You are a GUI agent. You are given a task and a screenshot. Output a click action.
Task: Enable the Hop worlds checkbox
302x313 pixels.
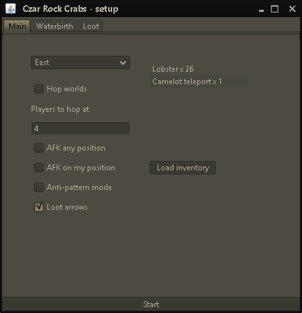pyautogui.click(x=39, y=89)
